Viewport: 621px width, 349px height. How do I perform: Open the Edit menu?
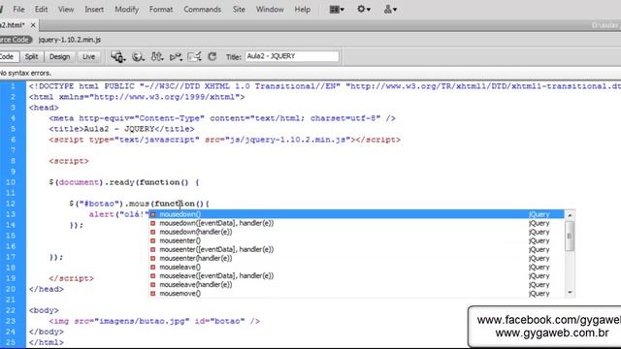click(x=41, y=9)
